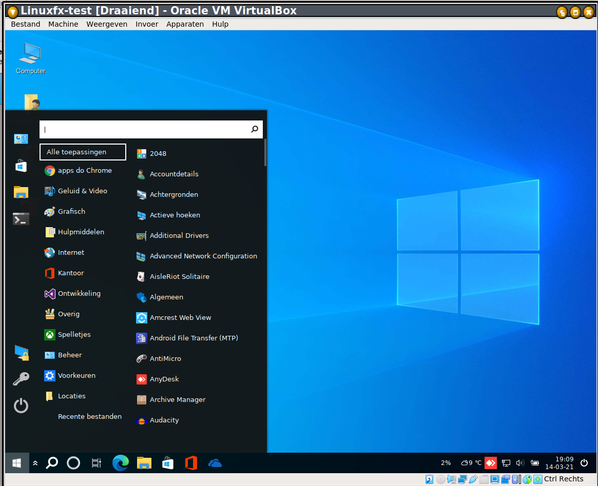Viewport: 598px width, 486px height.
Task: Click the Windows start button on taskbar
Action: click(17, 463)
